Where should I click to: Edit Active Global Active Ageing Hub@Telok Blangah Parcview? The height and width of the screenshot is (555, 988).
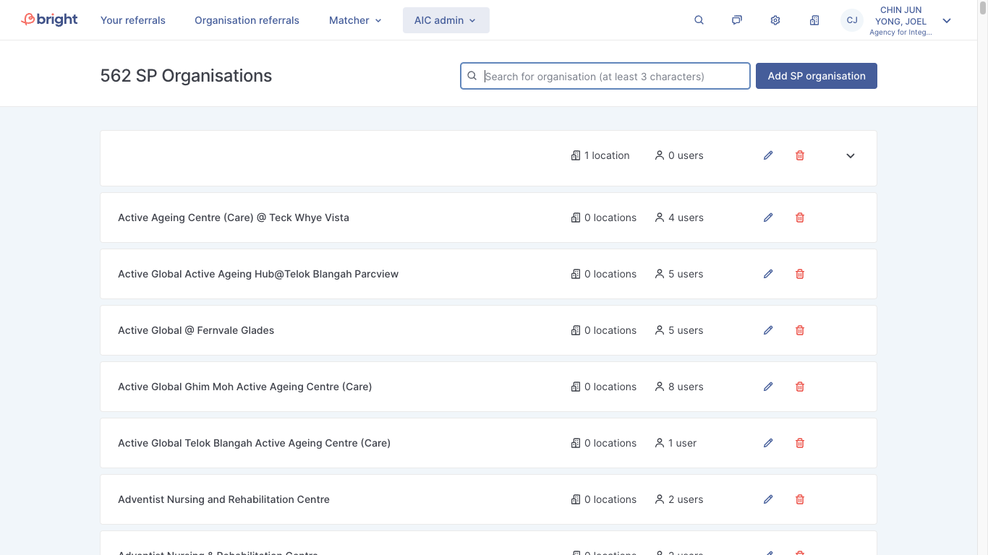pyautogui.click(x=768, y=274)
